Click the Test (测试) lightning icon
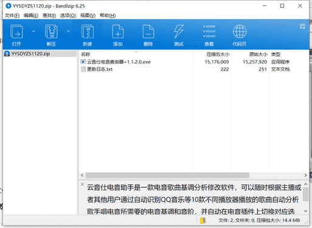Viewport: 312px width, 228px height. [179, 32]
